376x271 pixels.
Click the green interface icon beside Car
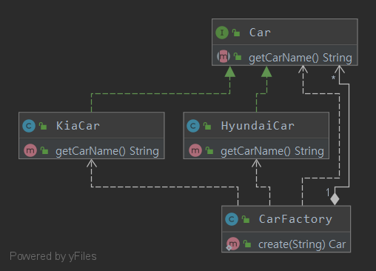coord(222,33)
